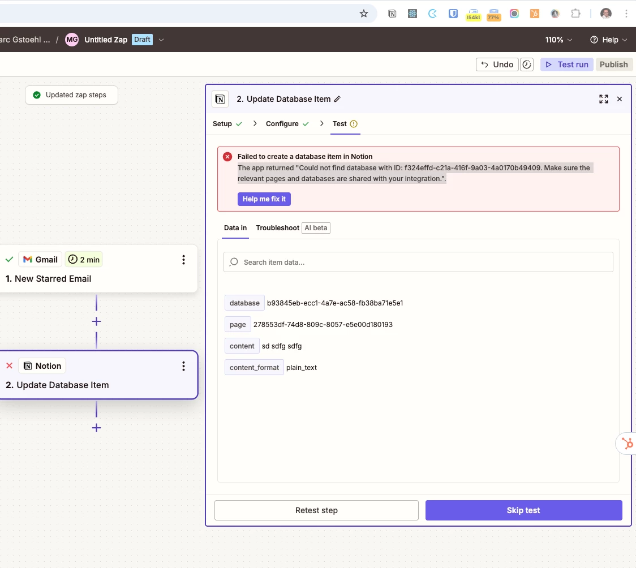The height and width of the screenshot is (568, 636).
Task: Click content field label
Action: [x=242, y=346]
